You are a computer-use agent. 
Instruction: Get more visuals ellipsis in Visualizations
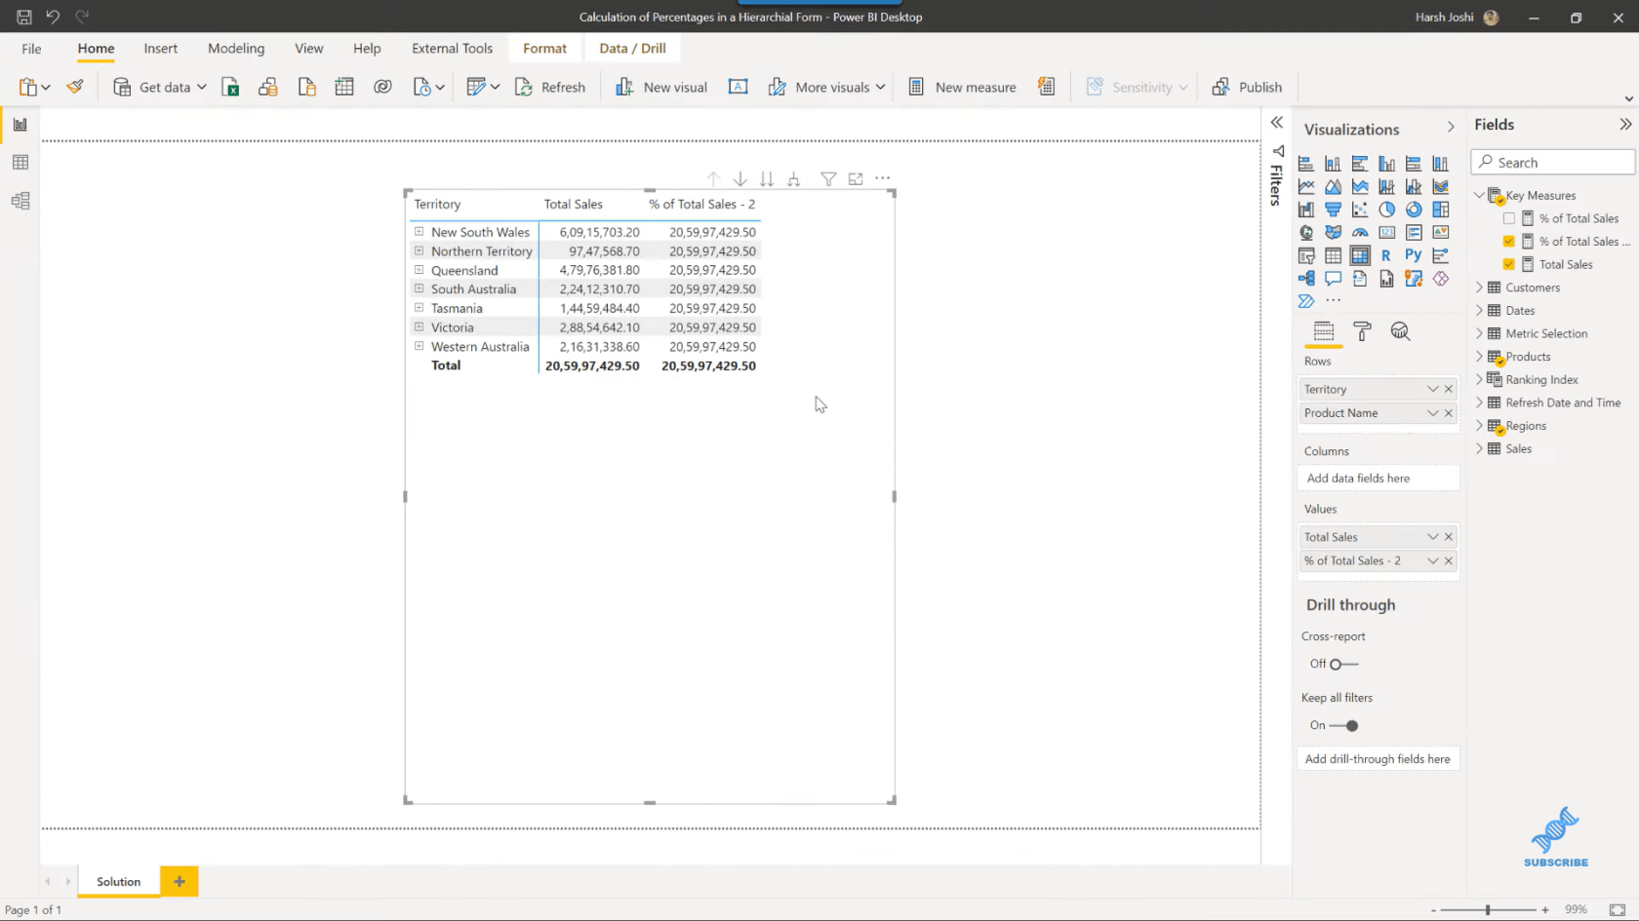pos(1333,301)
